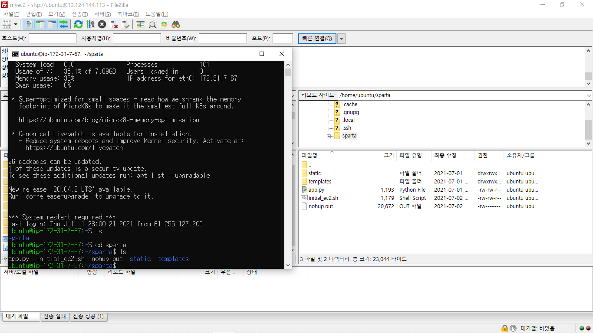Image resolution: width=593 pixels, height=333 pixels.
Task: Click the 리모트 파일 queue column header
Action: 144,272
